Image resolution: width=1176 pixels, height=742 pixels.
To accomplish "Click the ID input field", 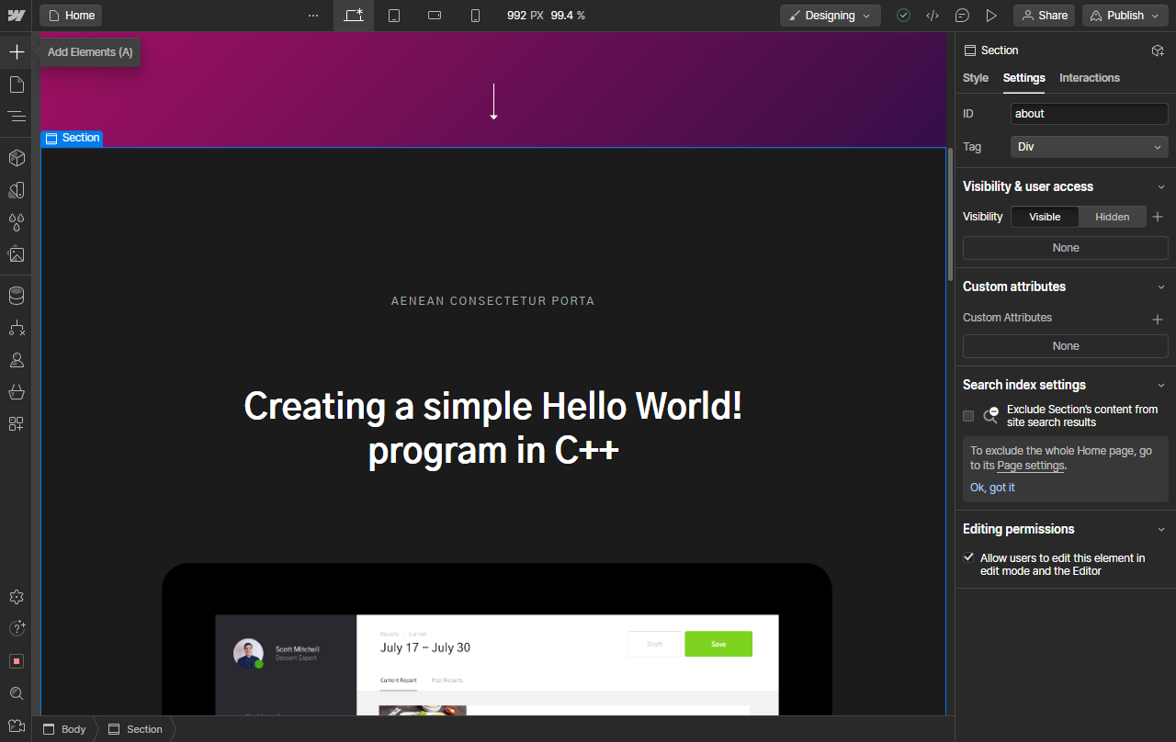I will (x=1090, y=114).
